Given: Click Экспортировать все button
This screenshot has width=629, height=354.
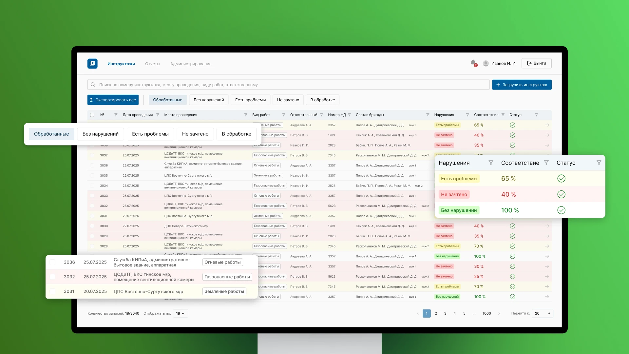Looking at the screenshot, I should point(113,100).
